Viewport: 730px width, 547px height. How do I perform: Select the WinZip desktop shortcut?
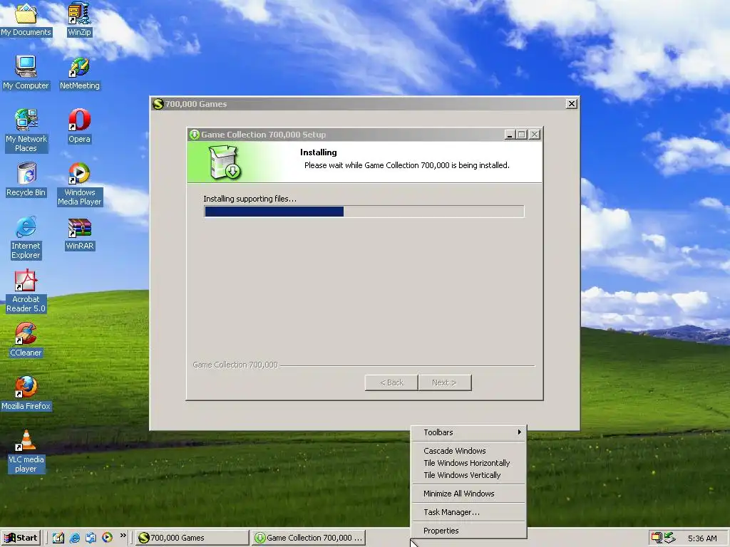pos(79,19)
